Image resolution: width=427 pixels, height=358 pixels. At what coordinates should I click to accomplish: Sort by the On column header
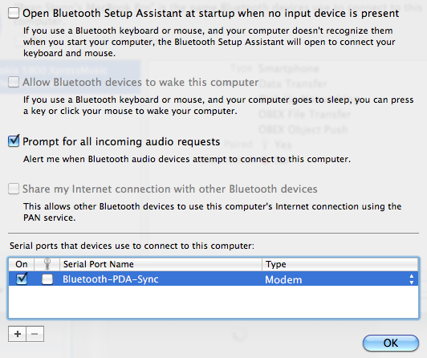tap(22, 264)
